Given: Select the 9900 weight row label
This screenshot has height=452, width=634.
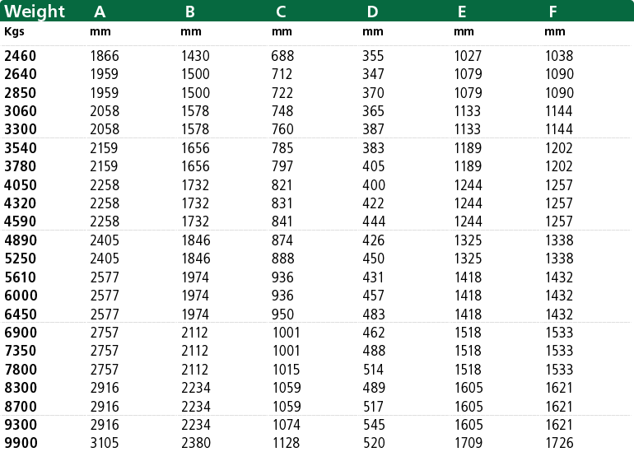Looking at the screenshot, I should pyautogui.click(x=21, y=443).
